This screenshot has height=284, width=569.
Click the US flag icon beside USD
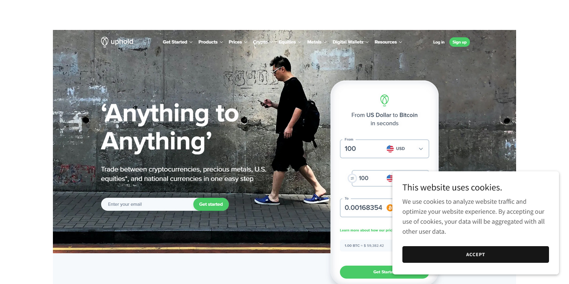[x=390, y=148]
